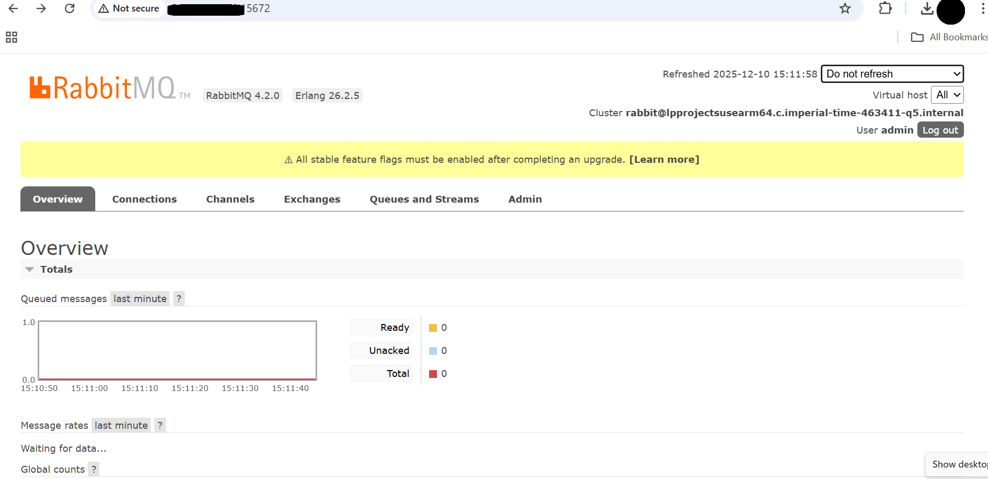Click the question mark next to Global counts
The height and width of the screenshot is (479, 988).
(x=94, y=469)
